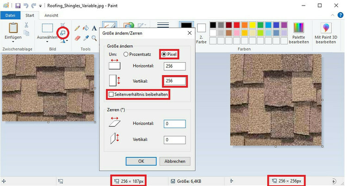The image size is (347, 186).
Task: Click the square shingles image on right
Action: pos(276,100)
